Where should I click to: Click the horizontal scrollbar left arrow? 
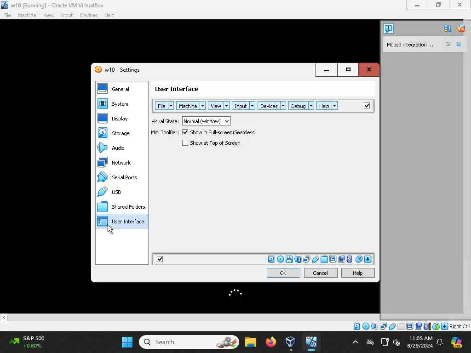4,317
